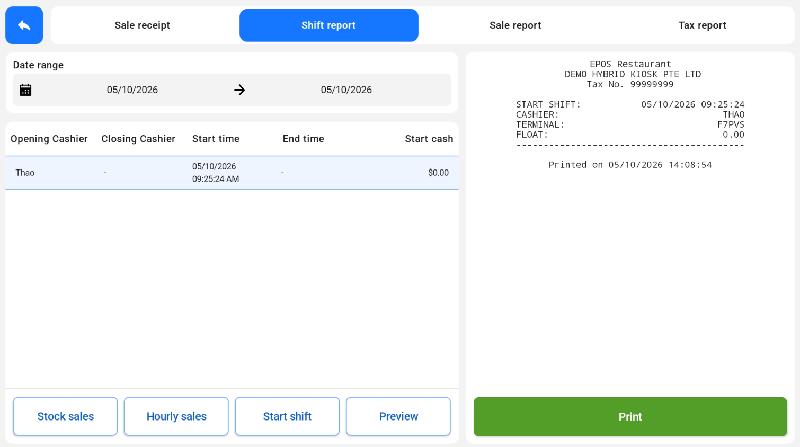Image resolution: width=800 pixels, height=447 pixels.
Task: Click the Preview button
Action: pos(398,416)
